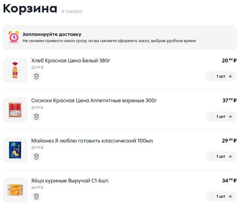
Task: Open the eggs carton thumbnail
Action: click(15, 190)
